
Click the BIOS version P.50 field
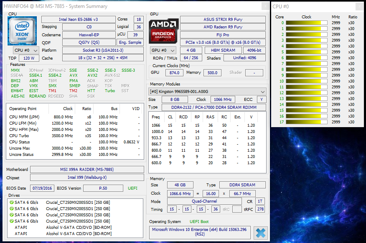[x=103, y=188]
